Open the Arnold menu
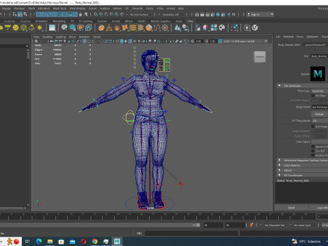 click(171, 8)
